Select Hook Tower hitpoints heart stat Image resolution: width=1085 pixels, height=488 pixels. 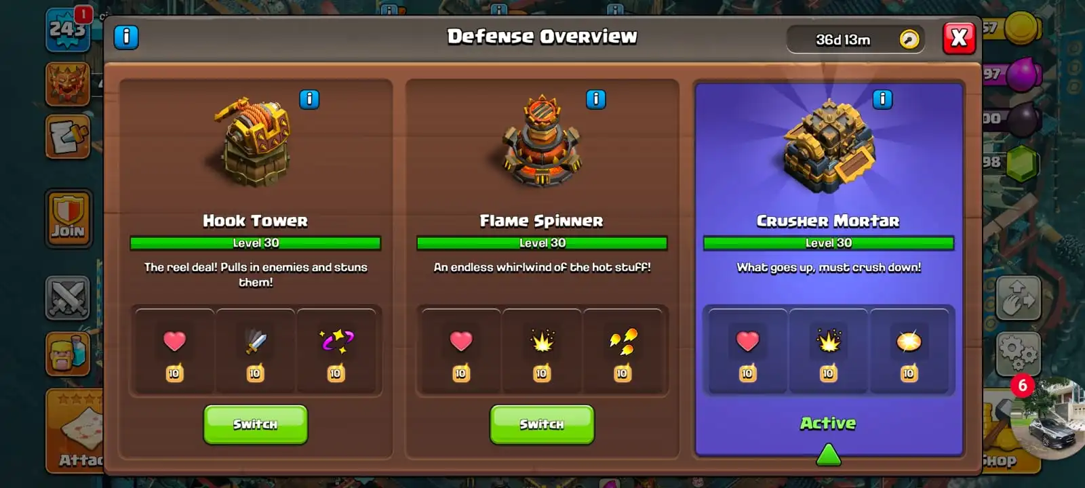tap(174, 351)
